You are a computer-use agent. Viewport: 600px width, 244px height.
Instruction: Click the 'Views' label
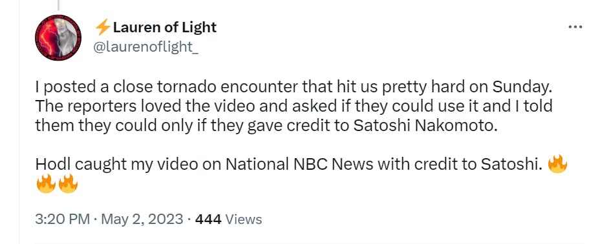point(244,219)
